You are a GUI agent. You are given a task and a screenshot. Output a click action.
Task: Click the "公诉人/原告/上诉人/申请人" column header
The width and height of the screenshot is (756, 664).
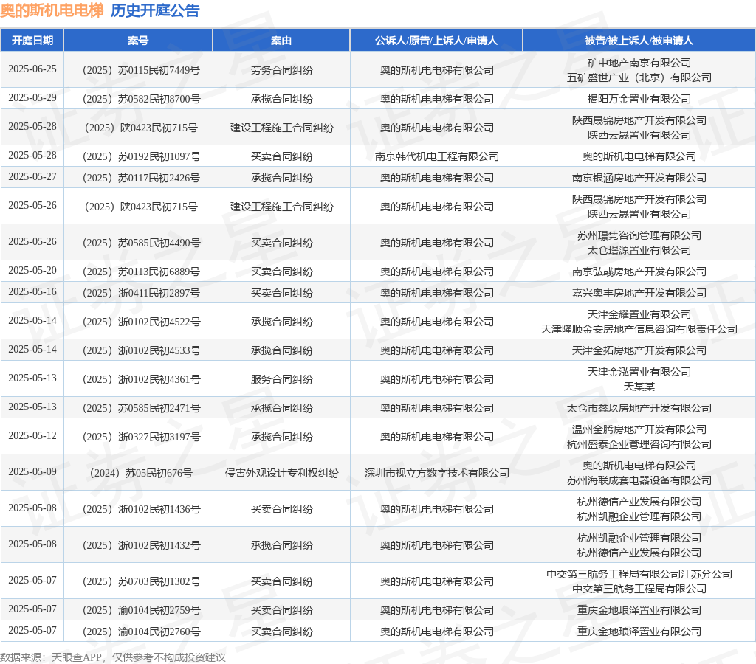[436, 41]
